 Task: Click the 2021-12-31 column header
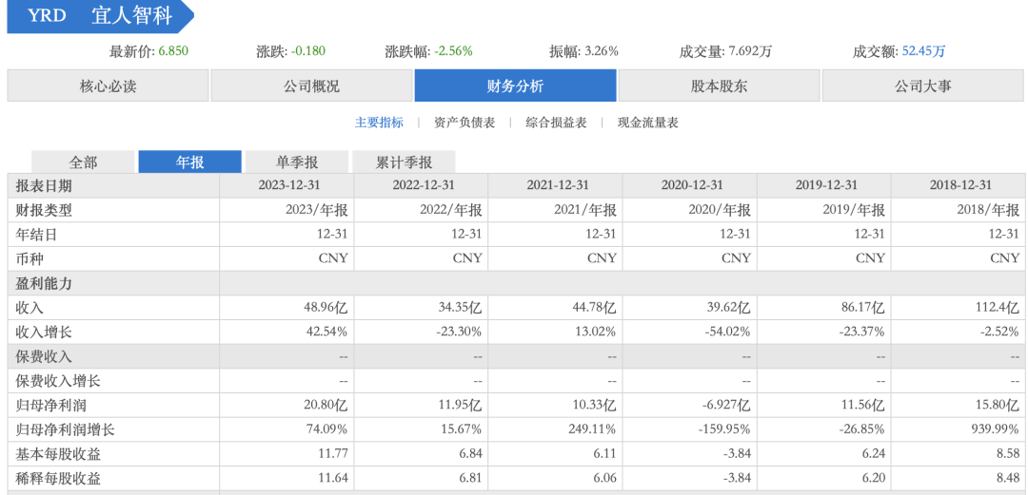pos(557,186)
